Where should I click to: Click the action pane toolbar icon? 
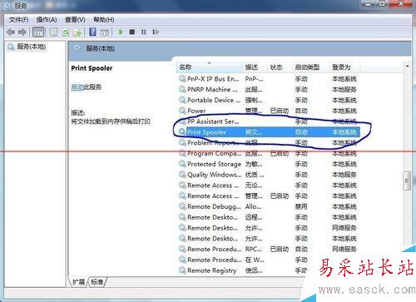tap(104, 32)
